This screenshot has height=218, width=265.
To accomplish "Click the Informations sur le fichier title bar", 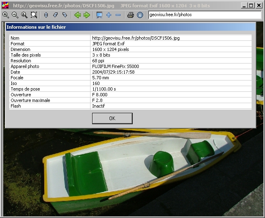I will click(131, 27).
